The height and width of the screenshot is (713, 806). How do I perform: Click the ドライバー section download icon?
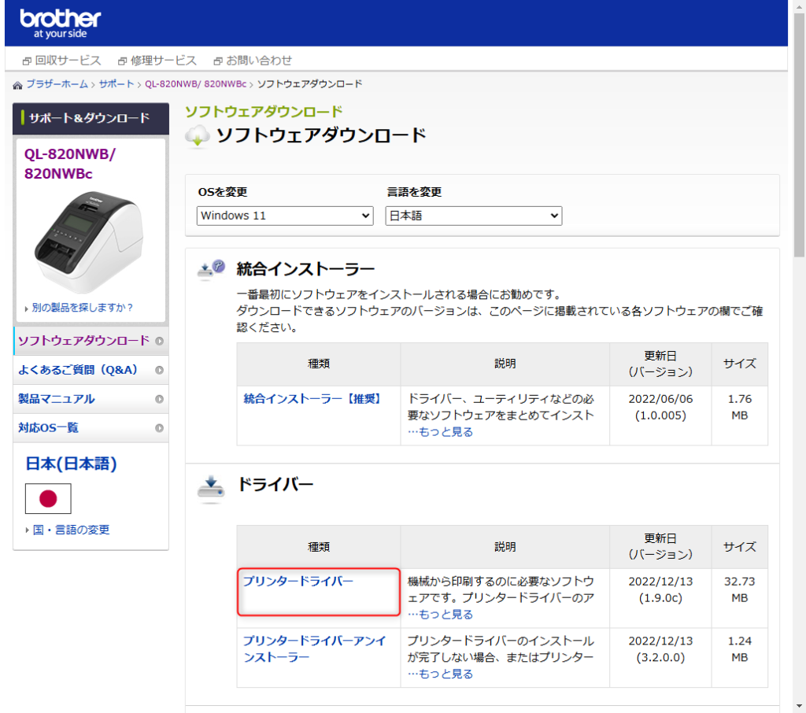click(211, 489)
